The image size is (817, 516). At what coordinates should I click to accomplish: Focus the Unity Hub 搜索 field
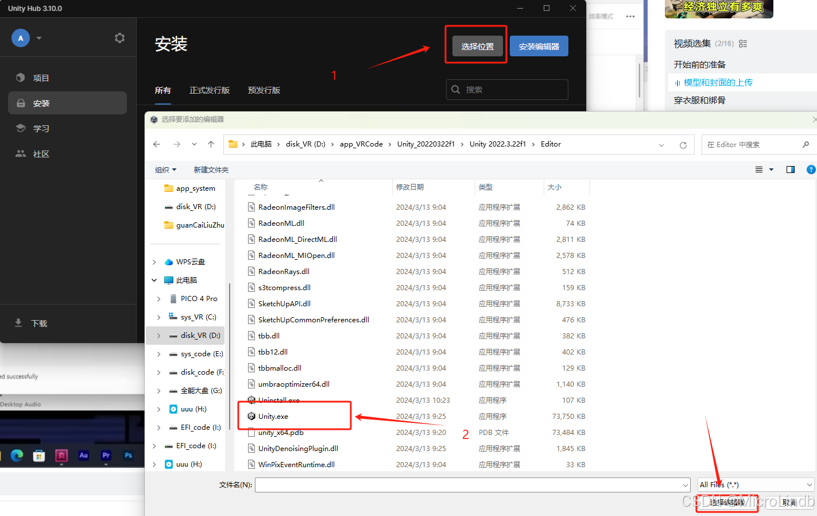(x=507, y=90)
